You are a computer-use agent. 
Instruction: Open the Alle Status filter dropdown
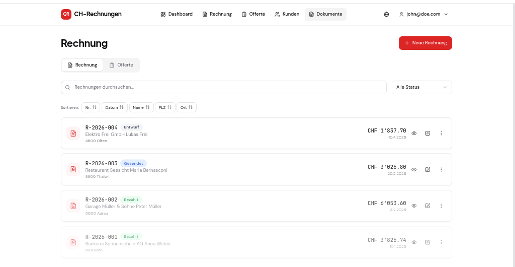point(422,88)
